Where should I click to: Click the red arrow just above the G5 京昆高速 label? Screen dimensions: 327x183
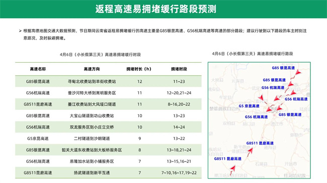261,97
